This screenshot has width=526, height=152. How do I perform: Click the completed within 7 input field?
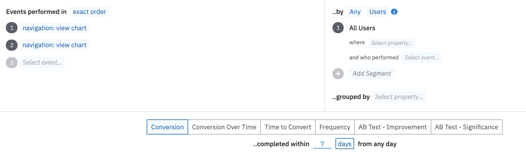[322, 144]
